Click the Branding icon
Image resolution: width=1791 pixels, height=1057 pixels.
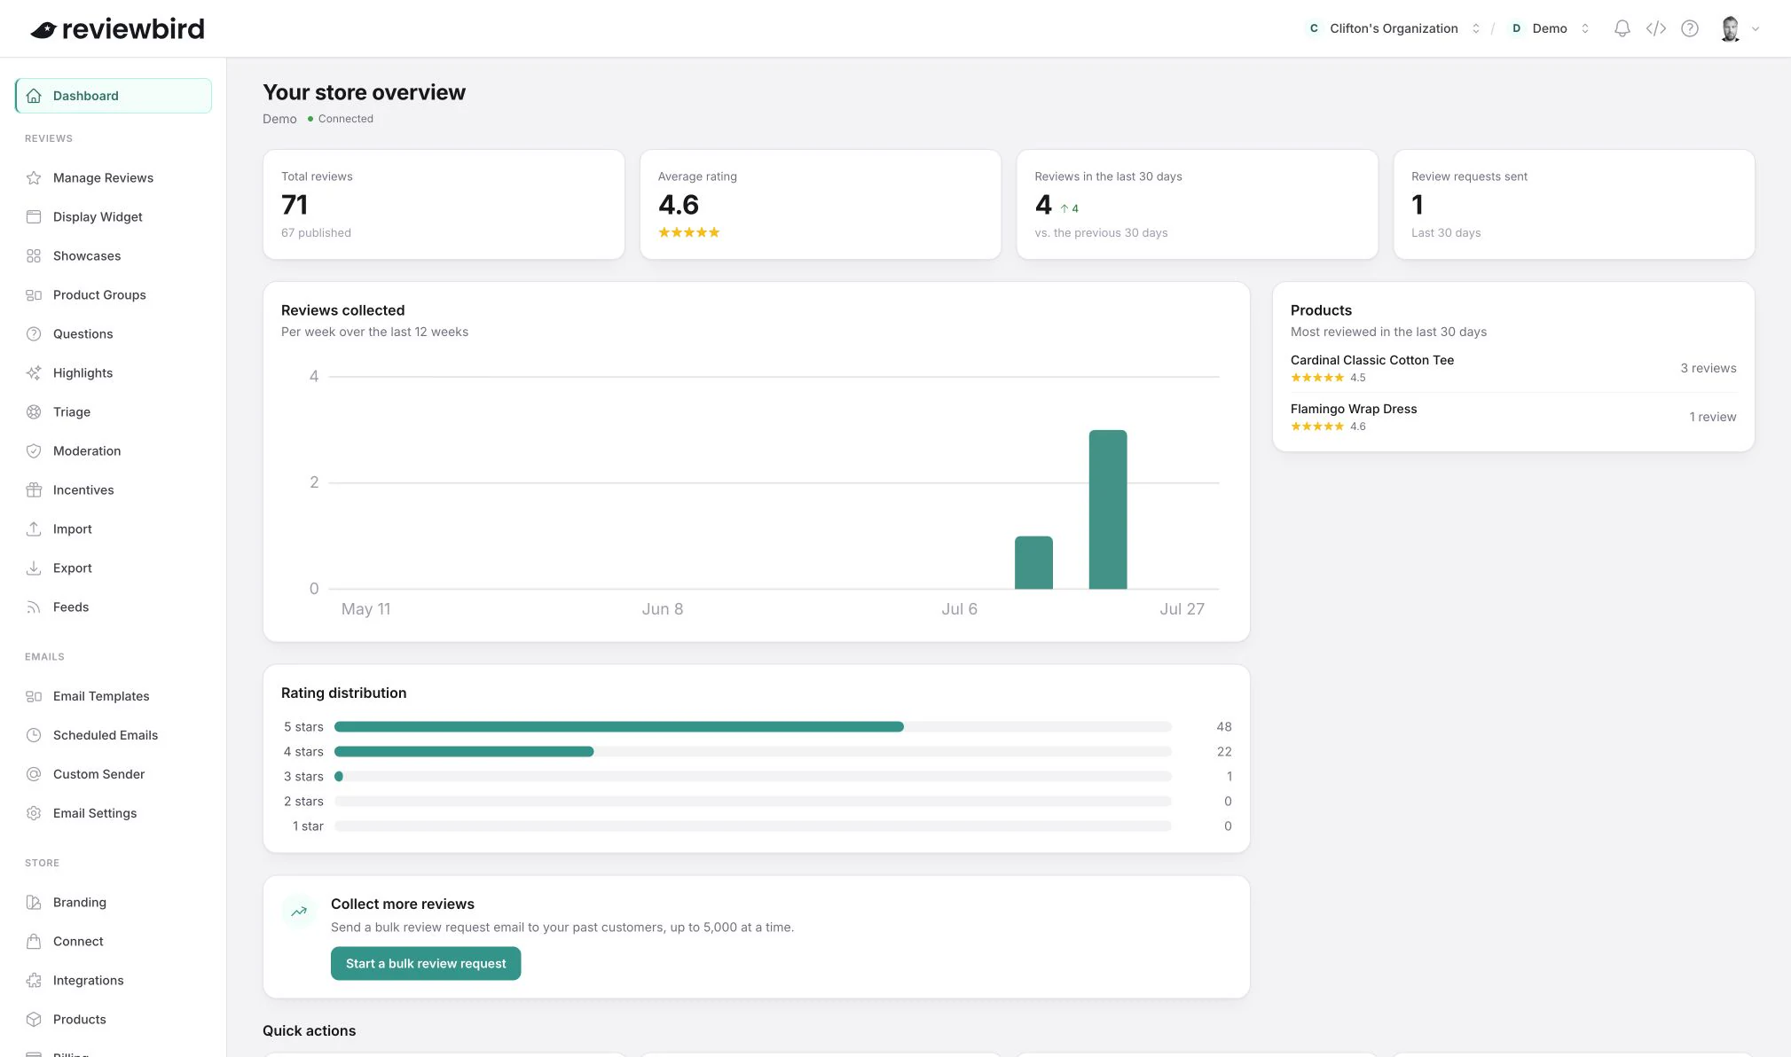(34, 902)
